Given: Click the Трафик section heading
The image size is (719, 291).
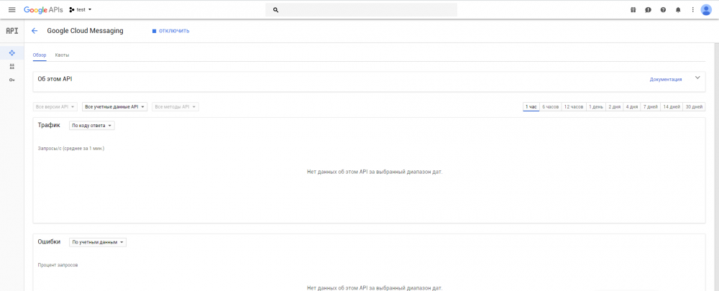Looking at the screenshot, I should point(49,124).
